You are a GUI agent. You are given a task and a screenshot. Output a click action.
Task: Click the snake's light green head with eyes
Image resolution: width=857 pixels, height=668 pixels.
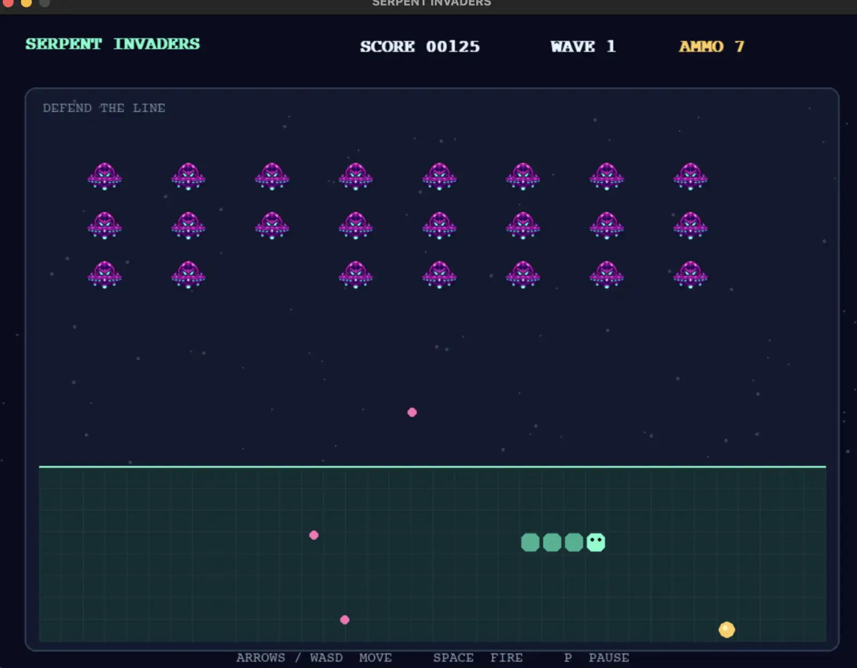point(596,542)
